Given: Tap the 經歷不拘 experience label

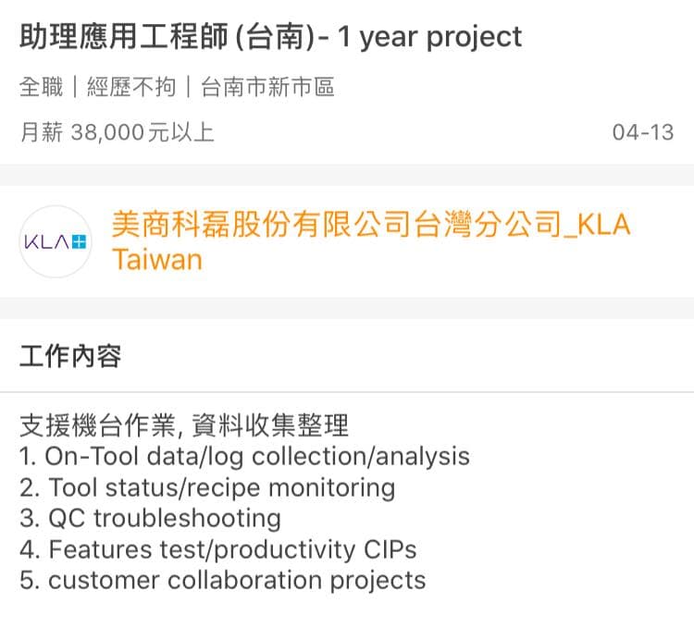Looking at the screenshot, I should click(130, 88).
